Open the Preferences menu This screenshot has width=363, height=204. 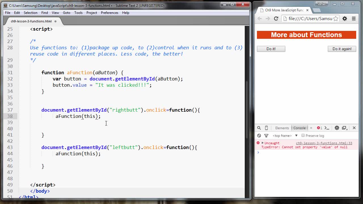[109, 13]
